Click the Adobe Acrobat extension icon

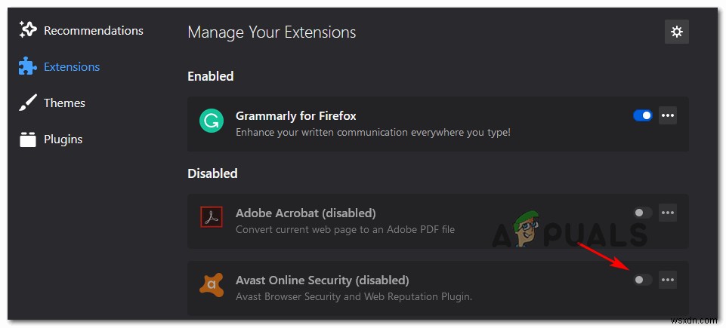pyautogui.click(x=210, y=218)
